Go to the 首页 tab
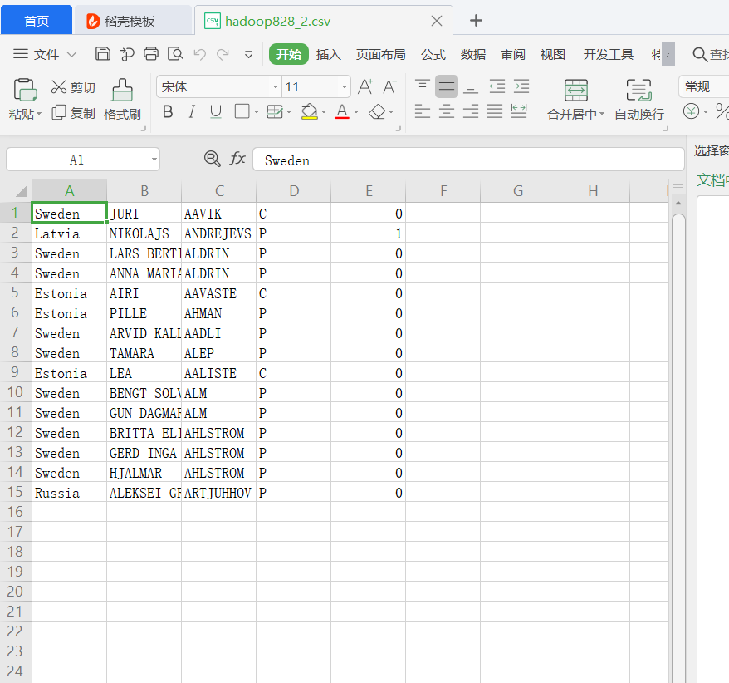Image resolution: width=729 pixels, height=683 pixels. [x=37, y=21]
